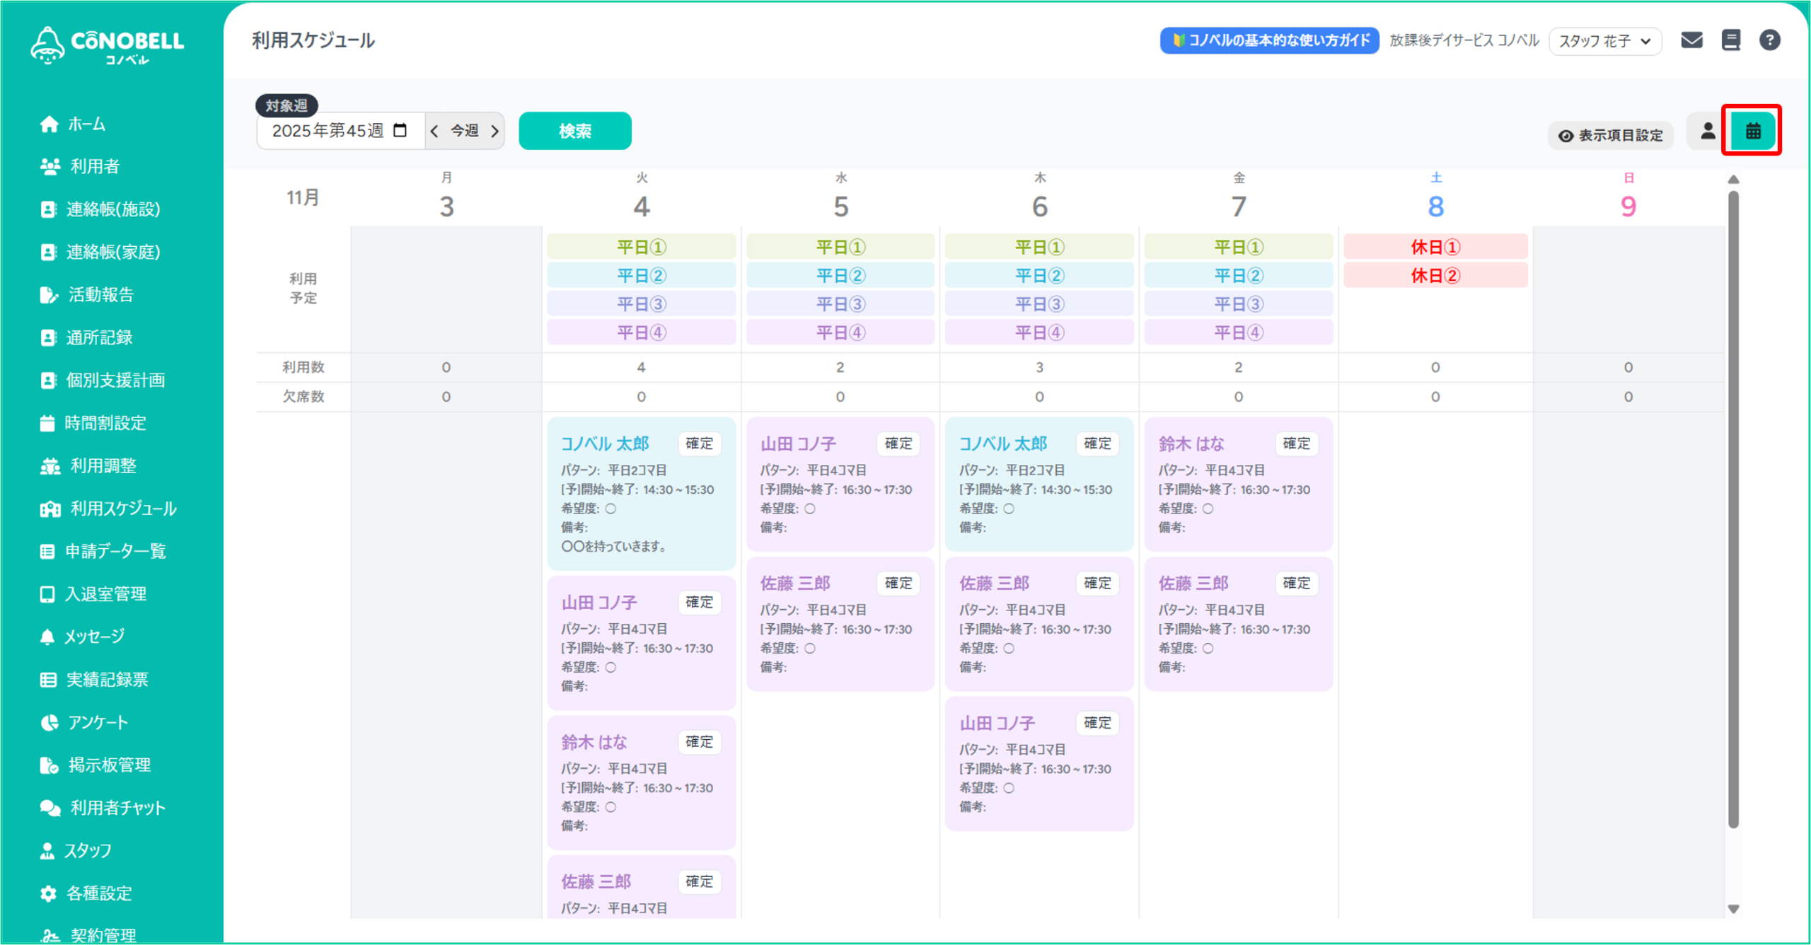1811x945 pixels.
Task: Open 表示項目設定 display settings
Action: 1611,135
